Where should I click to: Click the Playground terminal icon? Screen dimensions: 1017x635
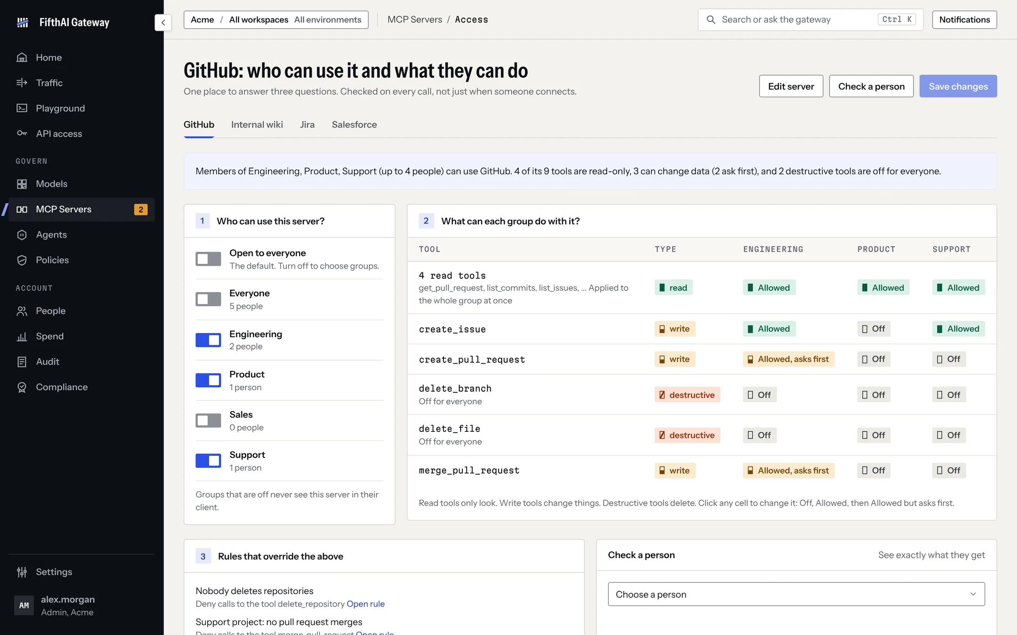tap(22, 108)
